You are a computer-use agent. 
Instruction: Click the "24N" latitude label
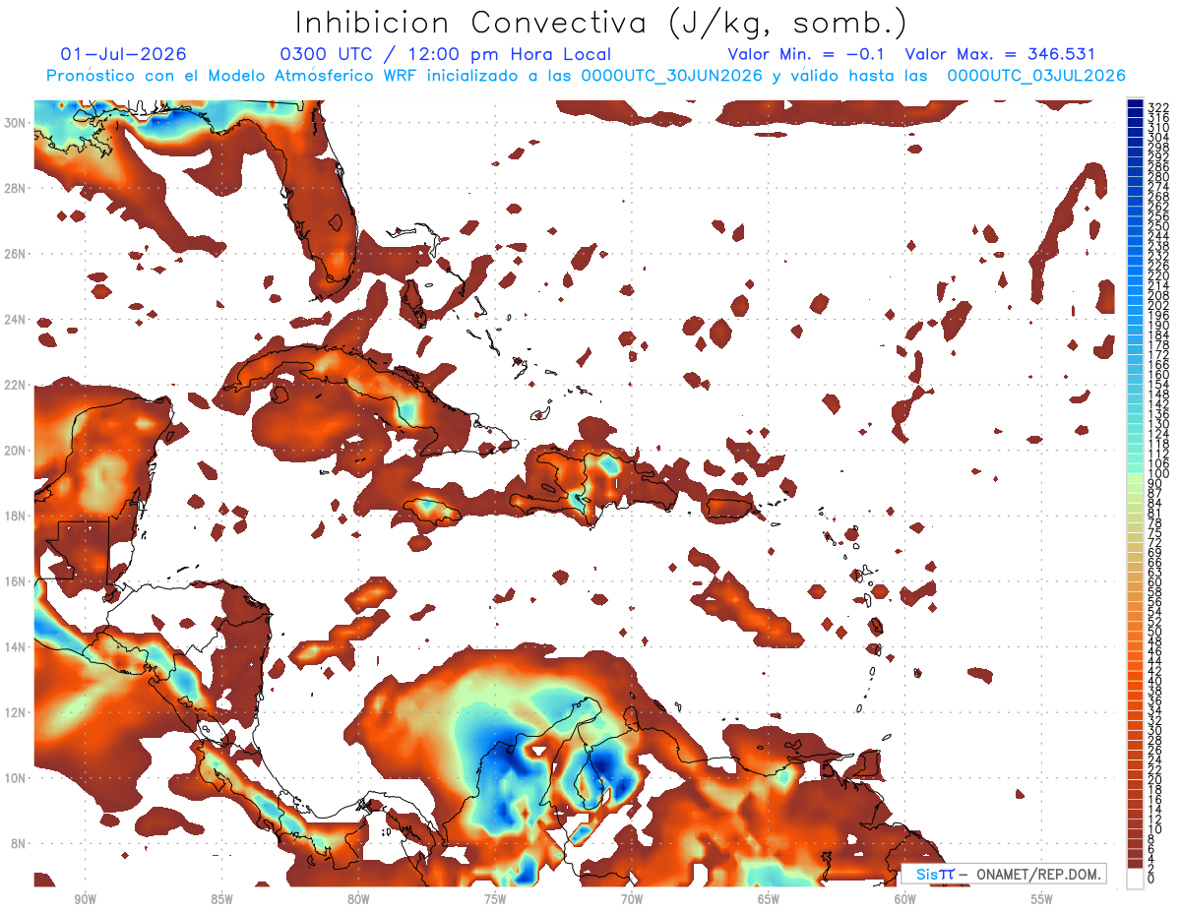pyautogui.click(x=16, y=320)
